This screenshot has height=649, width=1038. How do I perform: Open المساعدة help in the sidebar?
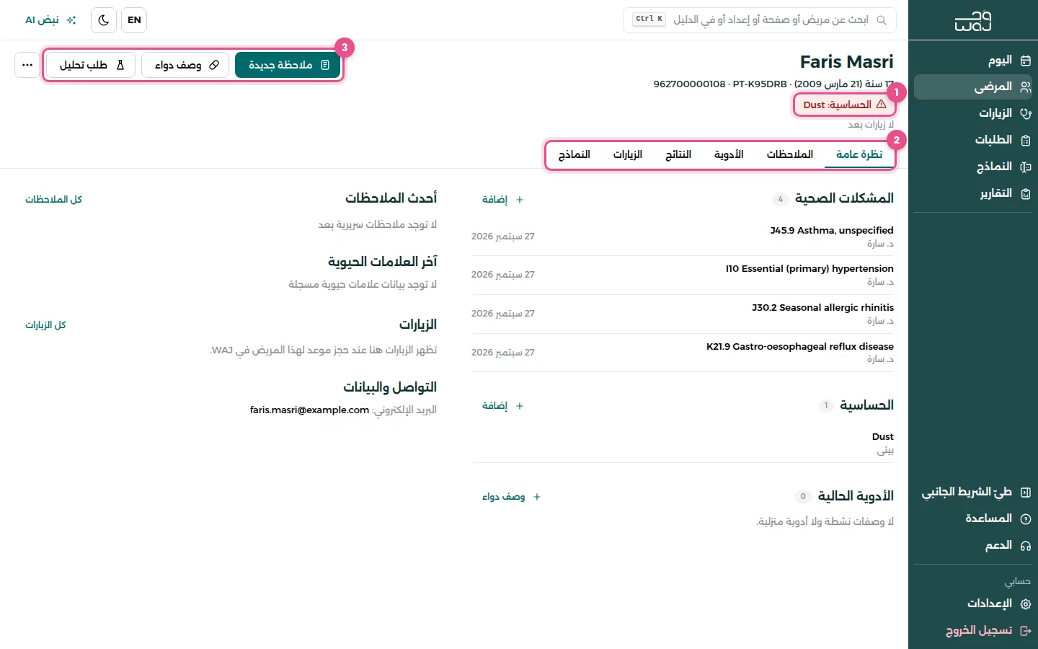point(973,519)
